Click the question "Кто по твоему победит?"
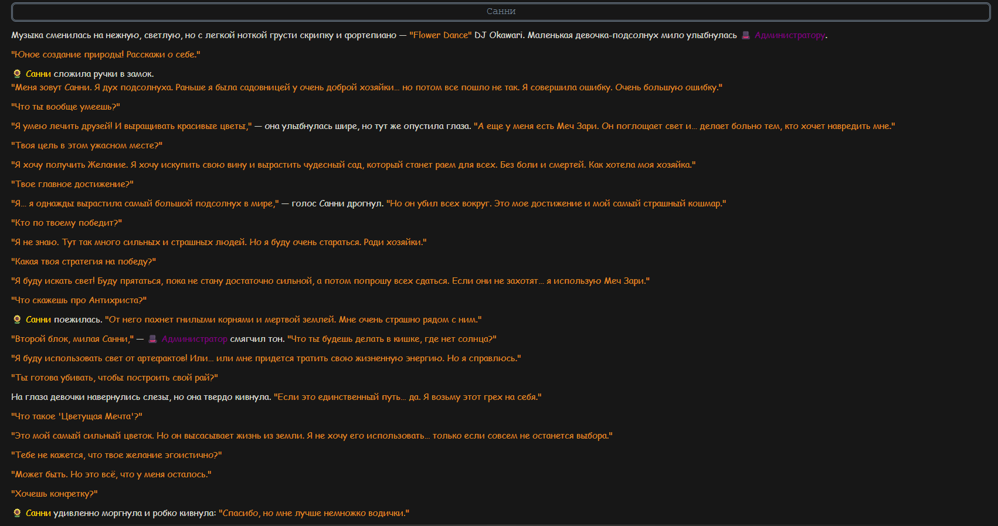This screenshot has height=526, width=998. (x=67, y=223)
